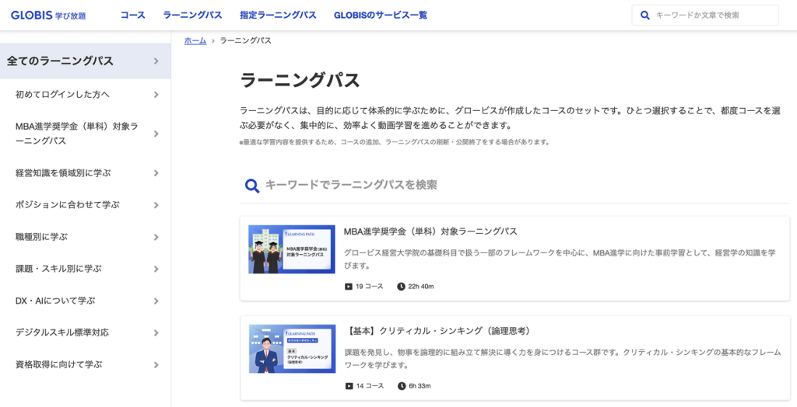Click the video icon next to 19 コース
This screenshot has height=407, width=797.
coord(349,287)
